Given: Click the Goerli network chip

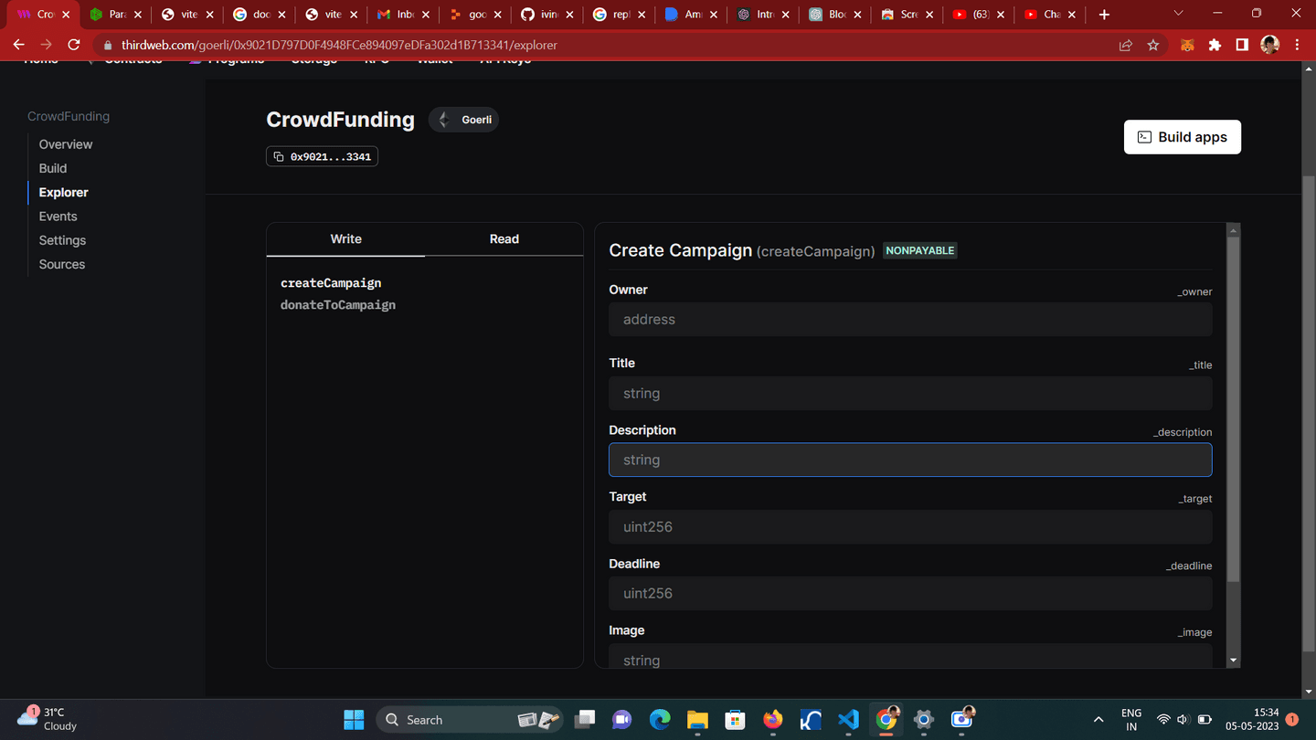Looking at the screenshot, I should click(464, 120).
